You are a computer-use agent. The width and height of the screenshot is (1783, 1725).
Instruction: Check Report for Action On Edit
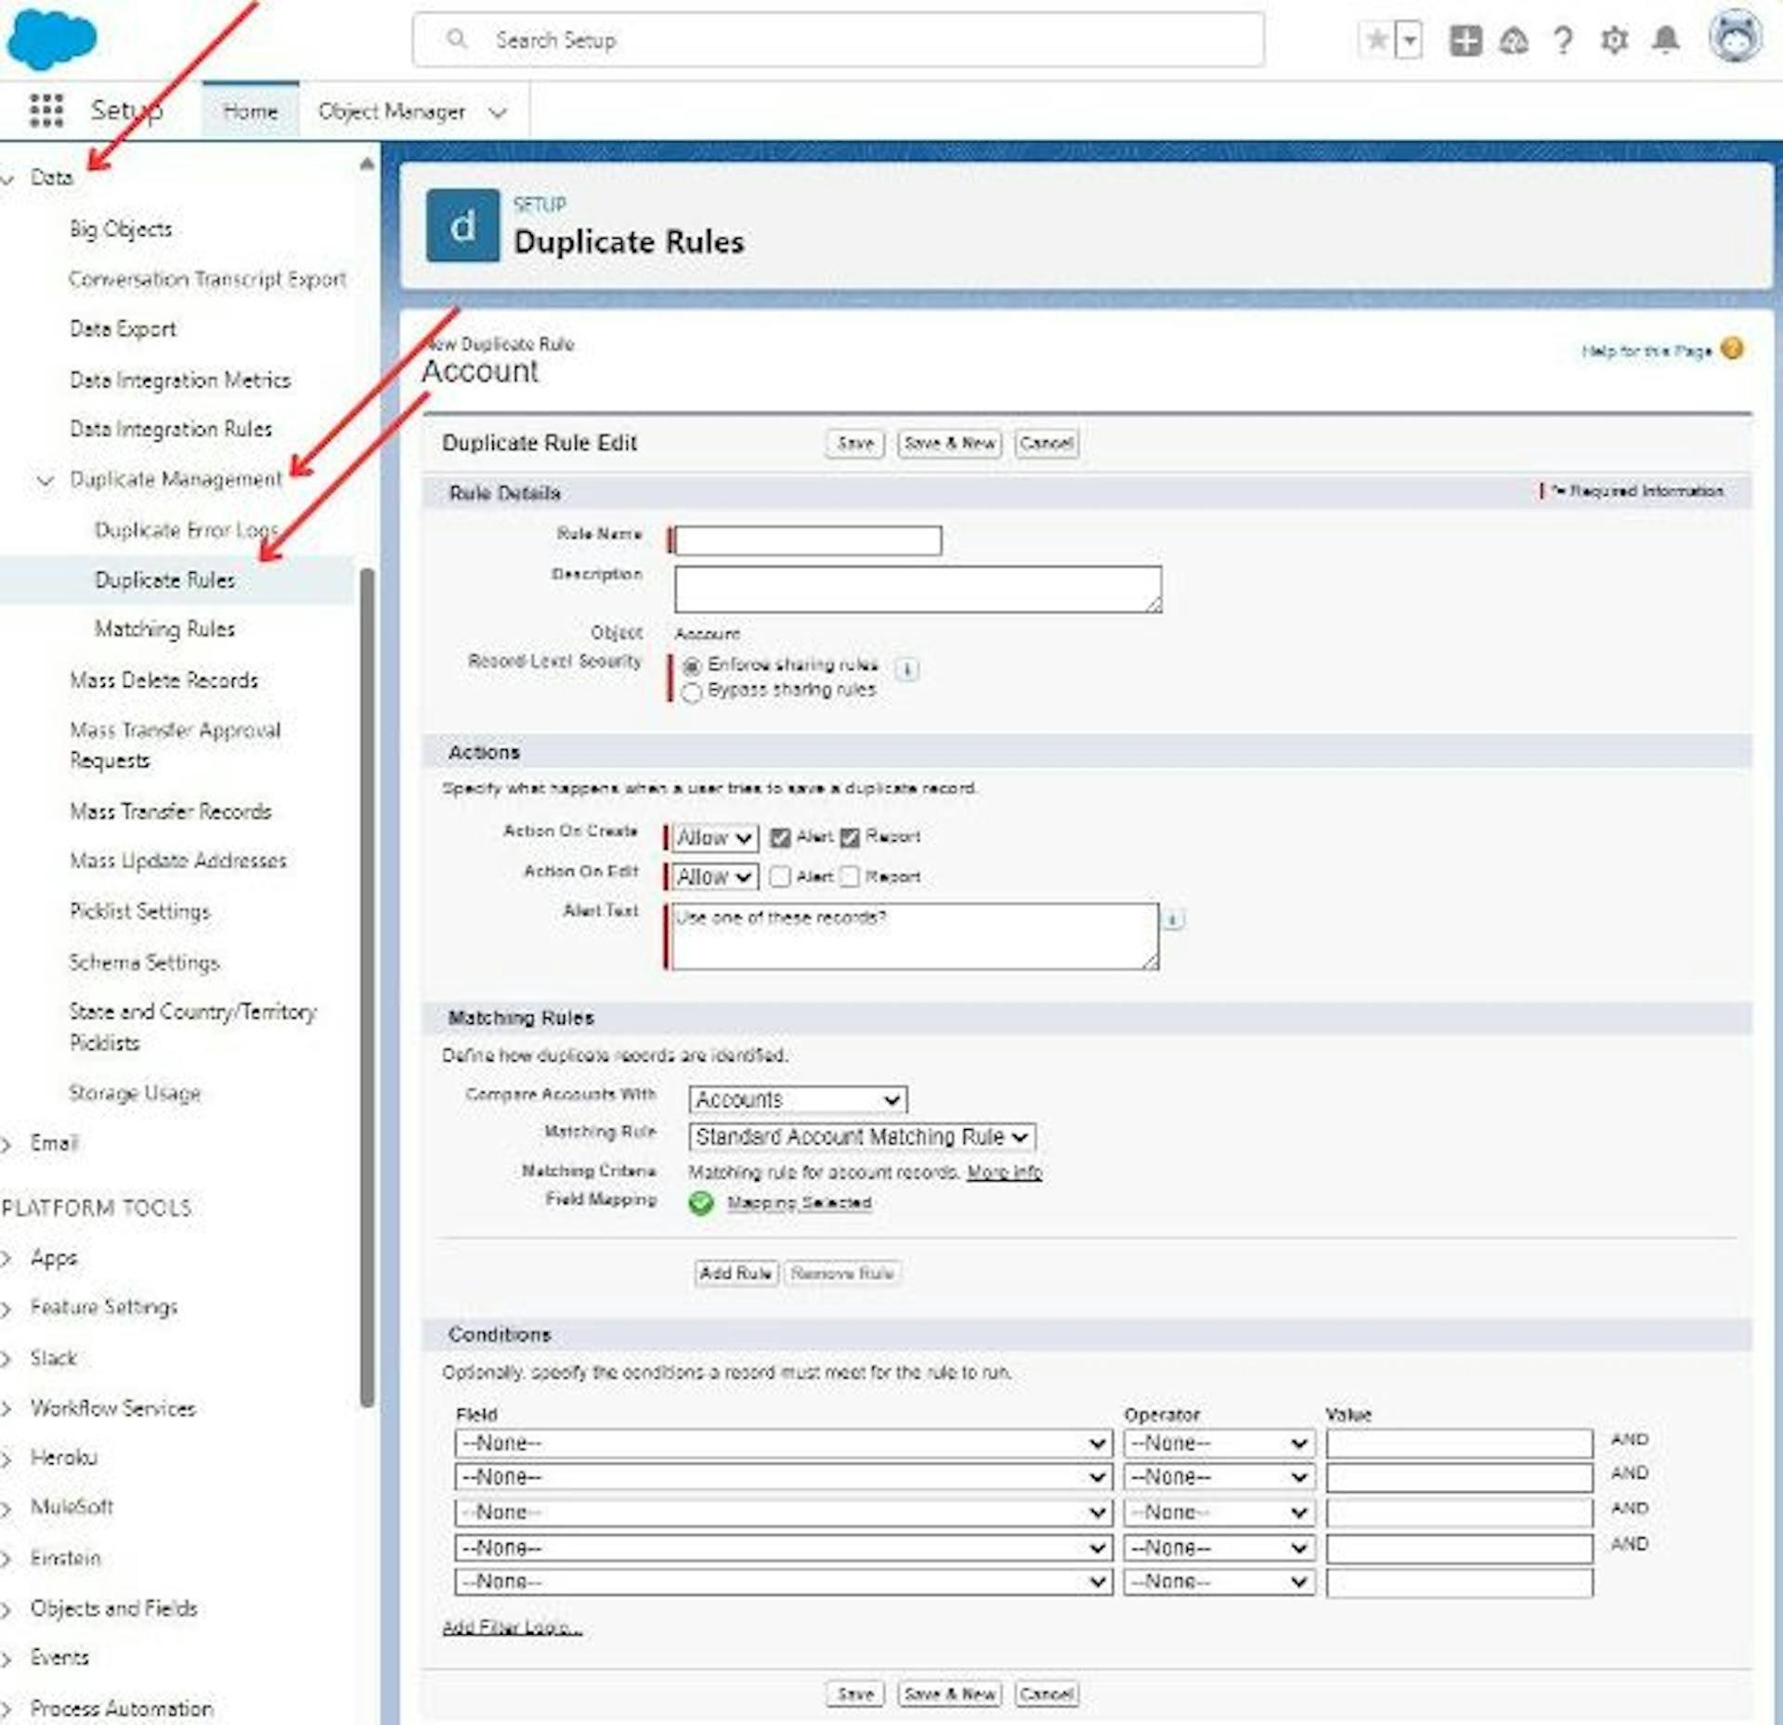[x=850, y=876]
